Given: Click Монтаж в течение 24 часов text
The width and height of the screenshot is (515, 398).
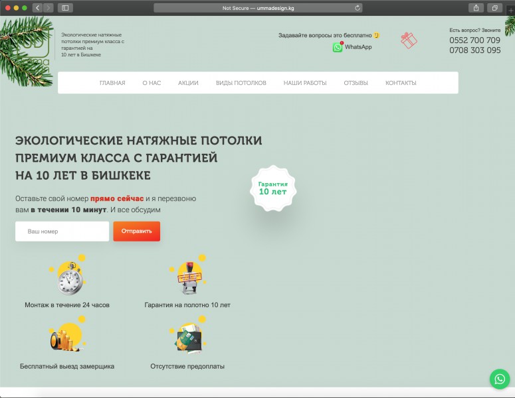Looking at the screenshot, I should click(x=67, y=305).
